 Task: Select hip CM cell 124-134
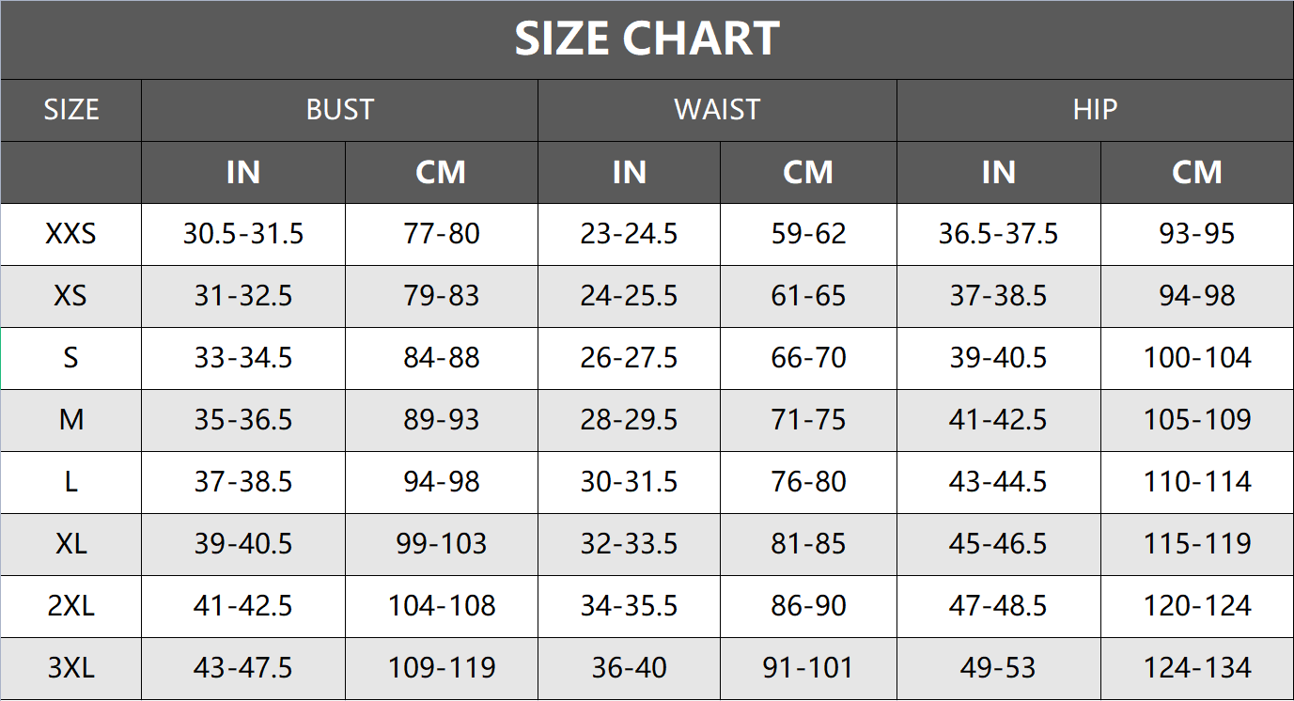point(1197,668)
